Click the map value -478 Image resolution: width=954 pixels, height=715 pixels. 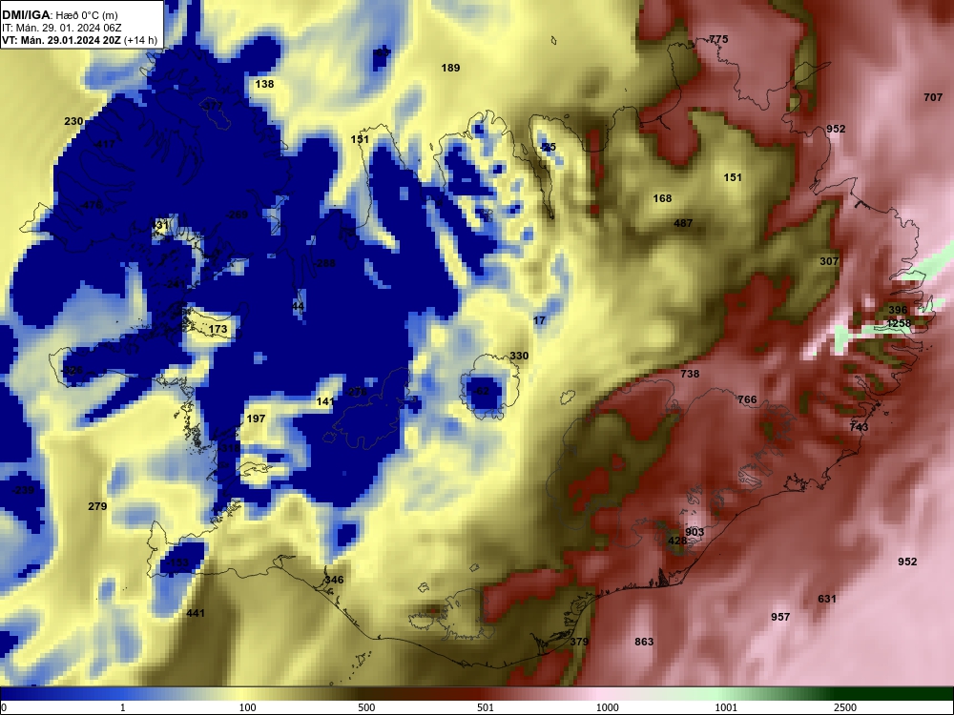pos(92,205)
